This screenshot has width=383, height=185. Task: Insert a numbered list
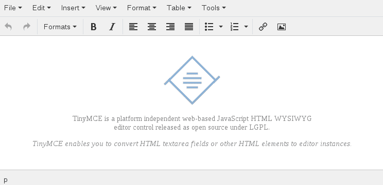(x=235, y=27)
